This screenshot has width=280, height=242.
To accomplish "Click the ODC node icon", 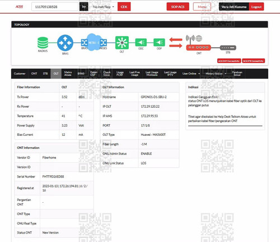I will (x=141, y=42).
